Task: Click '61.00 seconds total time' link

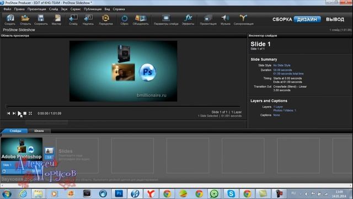Action: tap(288, 74)
